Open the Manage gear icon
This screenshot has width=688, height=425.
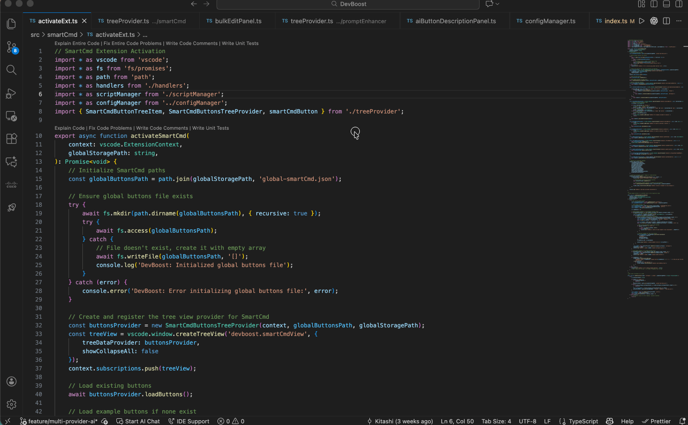click(11, 404)
